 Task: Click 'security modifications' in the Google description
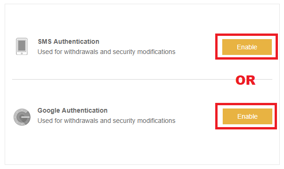point(144,121)
